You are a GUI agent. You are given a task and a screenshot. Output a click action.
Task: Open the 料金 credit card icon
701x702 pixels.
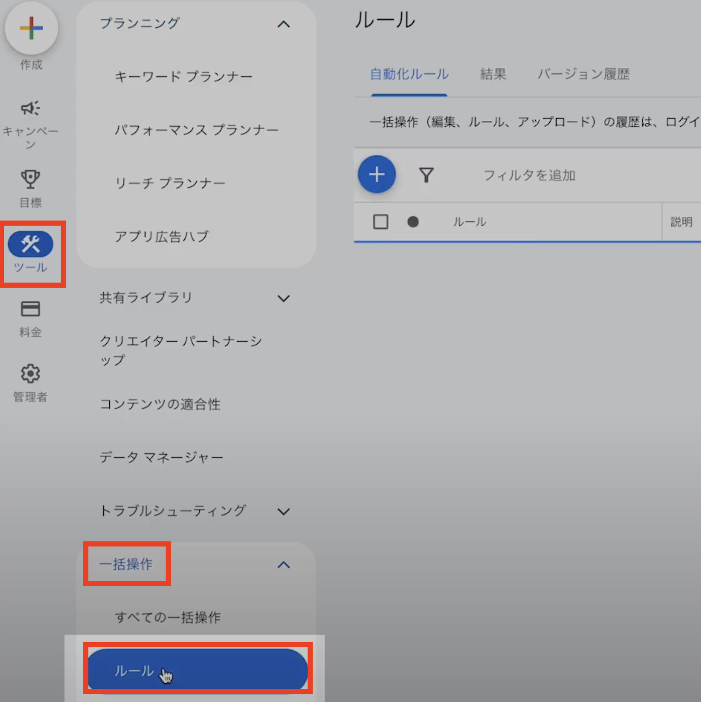tap(30, 309)
